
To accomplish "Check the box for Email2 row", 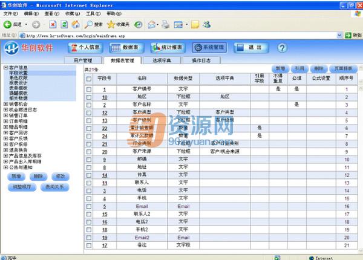I will click(x=89, y=238).
